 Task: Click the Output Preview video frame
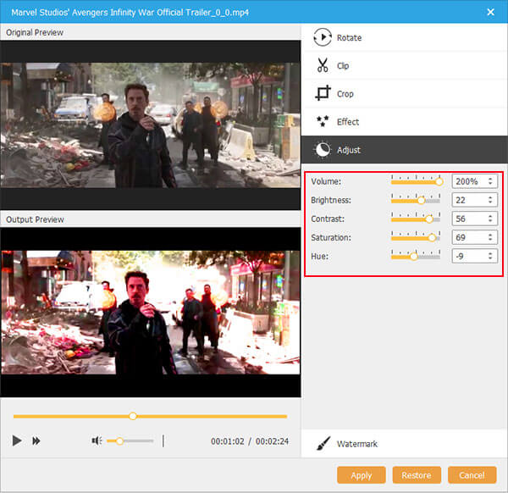click(151, 312)
